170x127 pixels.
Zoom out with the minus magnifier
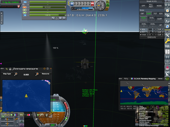(16, 74)
